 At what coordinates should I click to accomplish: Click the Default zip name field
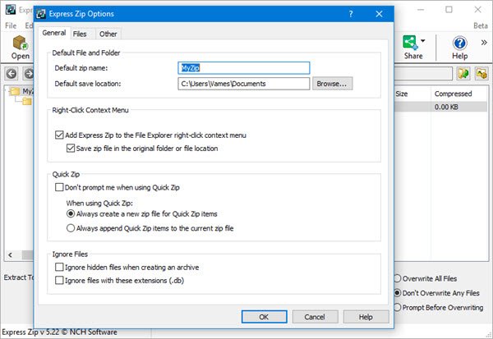244,68
